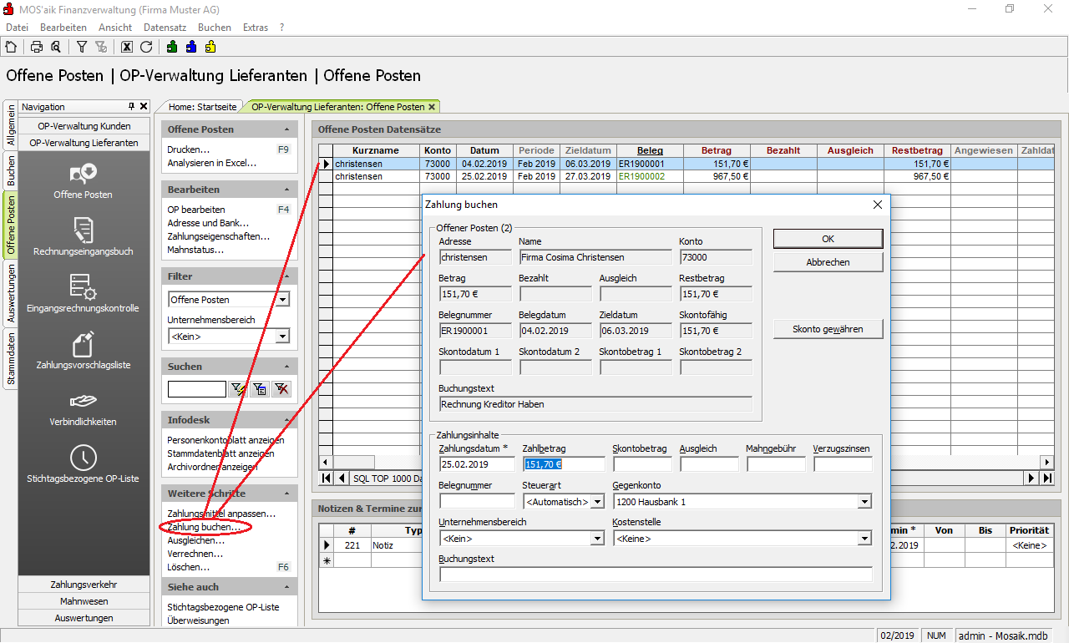
Task: Collapse the Bearbeiten section
Action: (x=286, y=190)
